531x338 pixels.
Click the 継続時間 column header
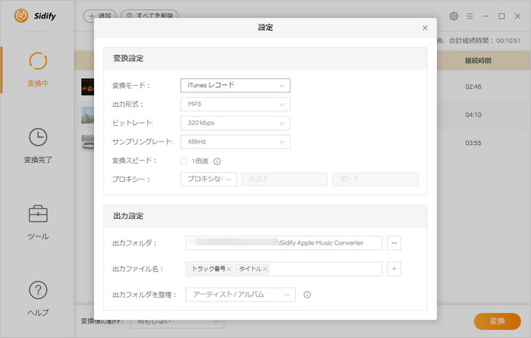click(478, 61)
